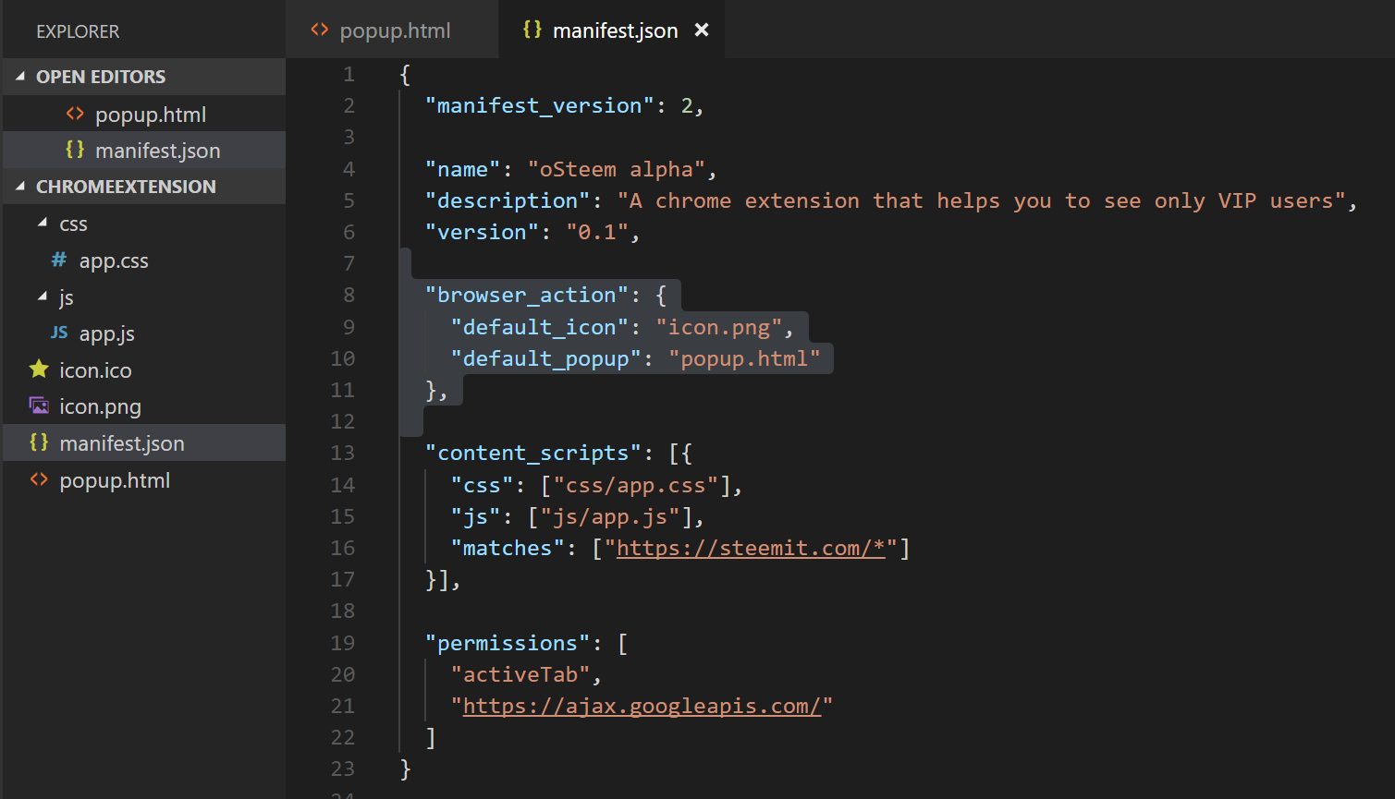
Task: Close the manifest.json editor tab
Action: pos(702,30)
